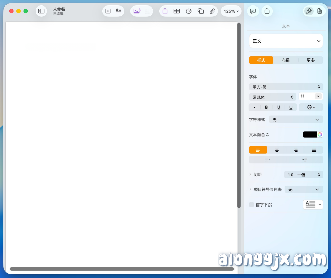Open the text color rainbow picker
The width and height of the screenshot is (331, 278).
[x=319, y=134]
